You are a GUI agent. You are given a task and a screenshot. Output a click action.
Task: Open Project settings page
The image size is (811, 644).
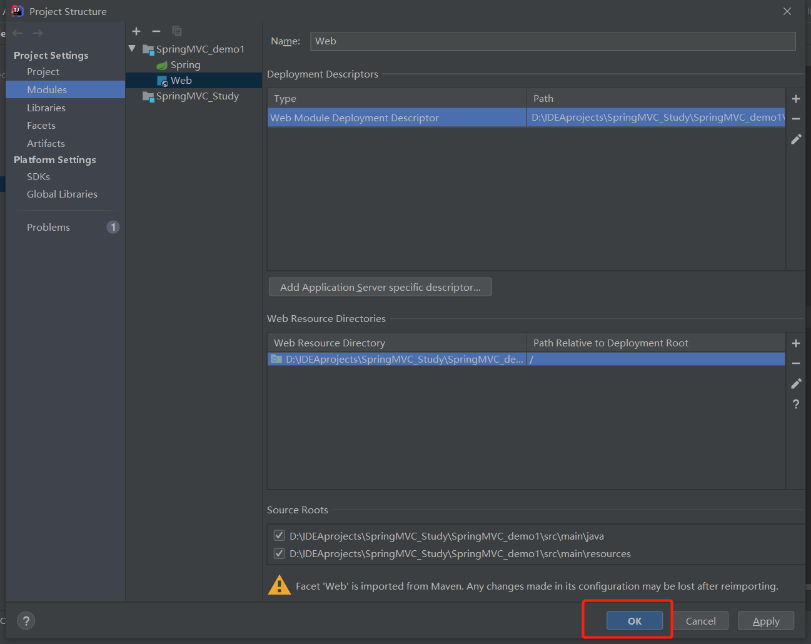pos(43,72)
